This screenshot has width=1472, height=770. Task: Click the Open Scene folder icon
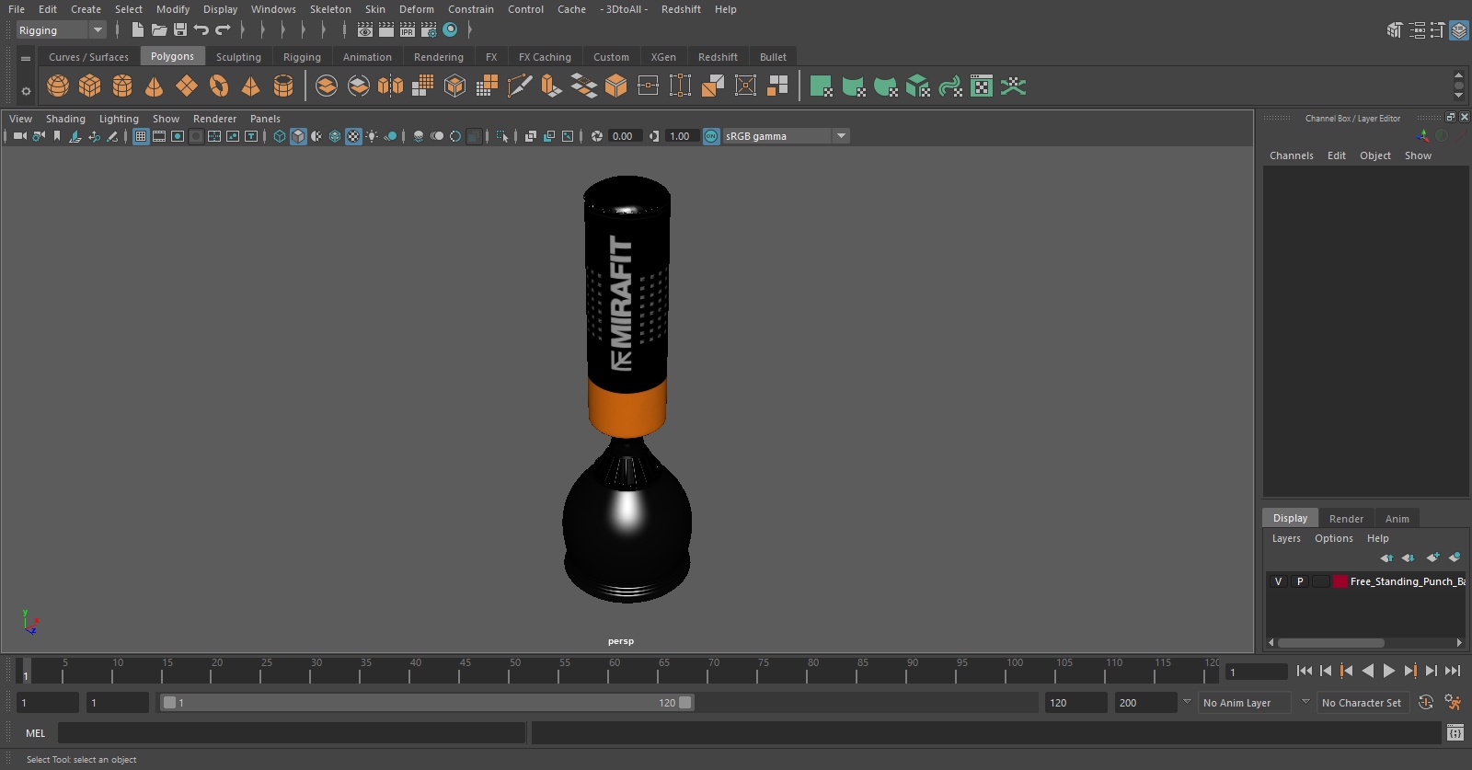[x=159, y=29]
